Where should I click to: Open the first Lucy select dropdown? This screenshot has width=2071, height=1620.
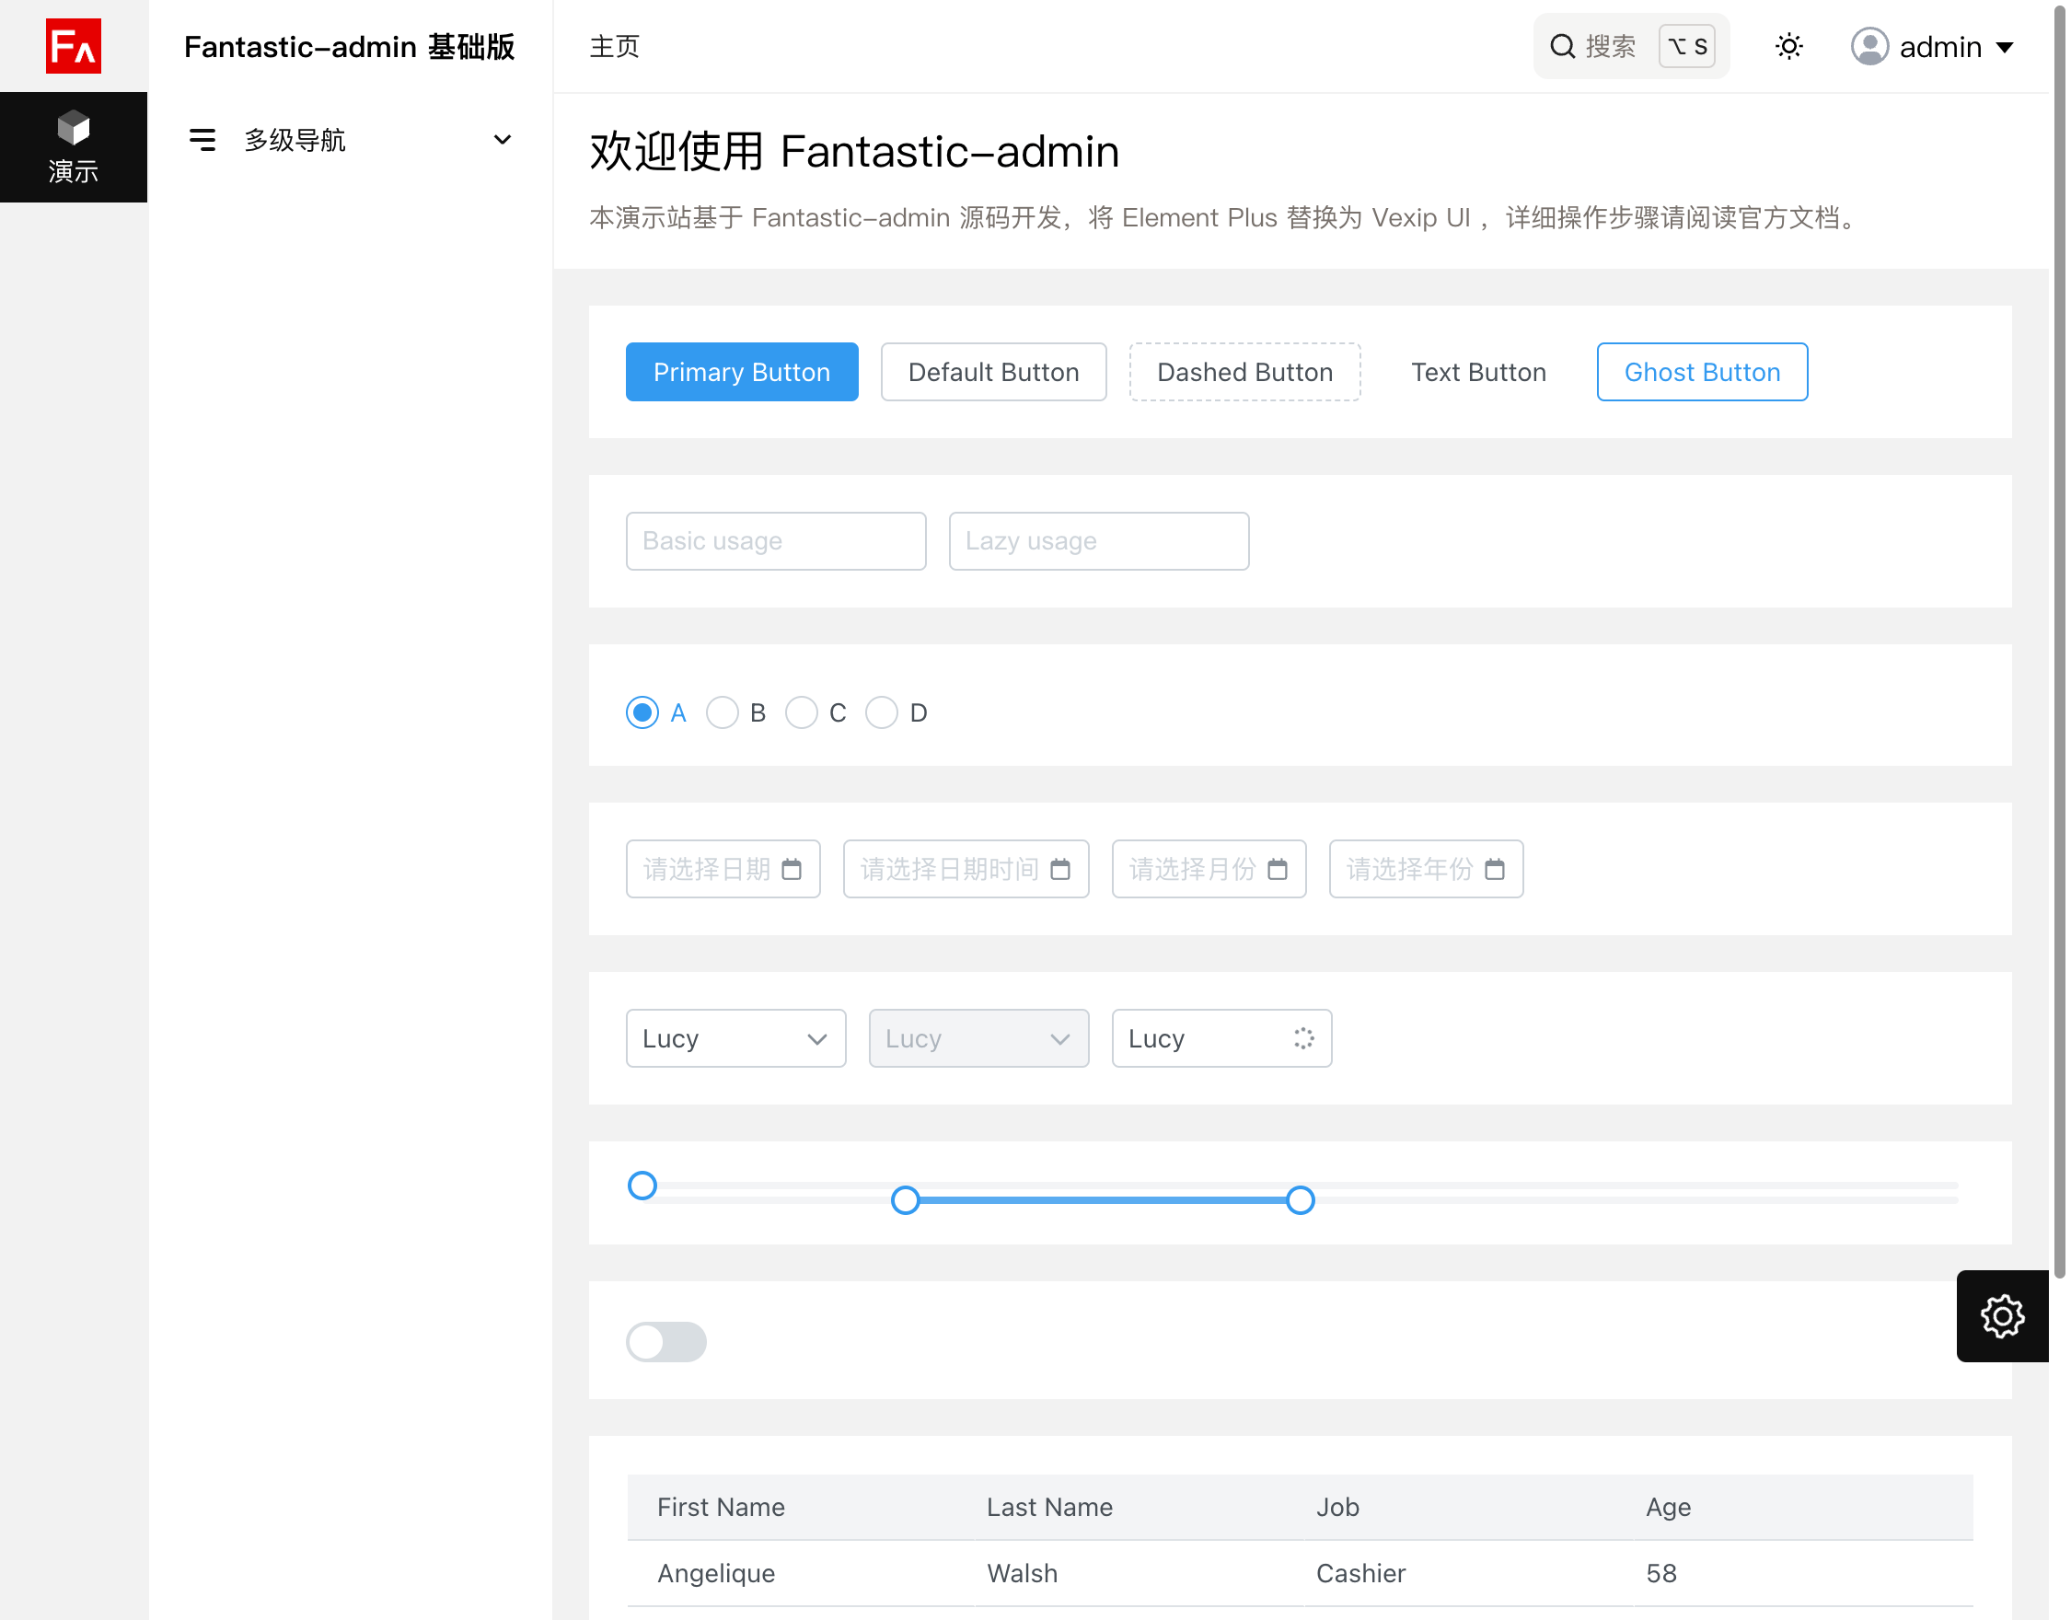click(x=735, y=1037)
